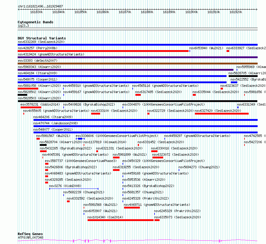
Task: Open nsv6319255 (Sedlazeck2020) label
Action: click(136, 167)
